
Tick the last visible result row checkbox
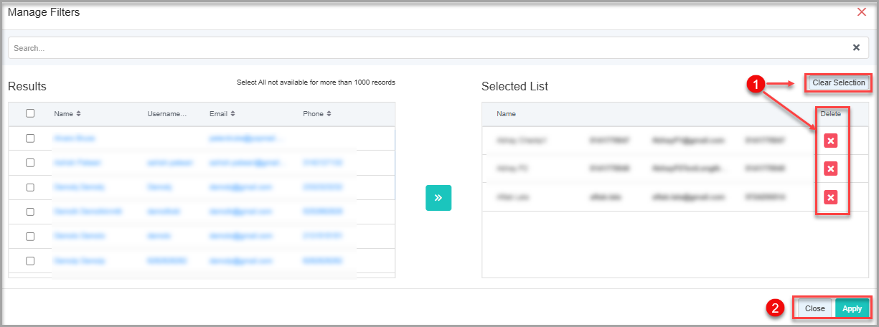click(30, 261)
